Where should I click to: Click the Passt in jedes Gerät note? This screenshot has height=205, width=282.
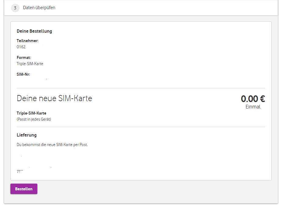tap(34, 119)
